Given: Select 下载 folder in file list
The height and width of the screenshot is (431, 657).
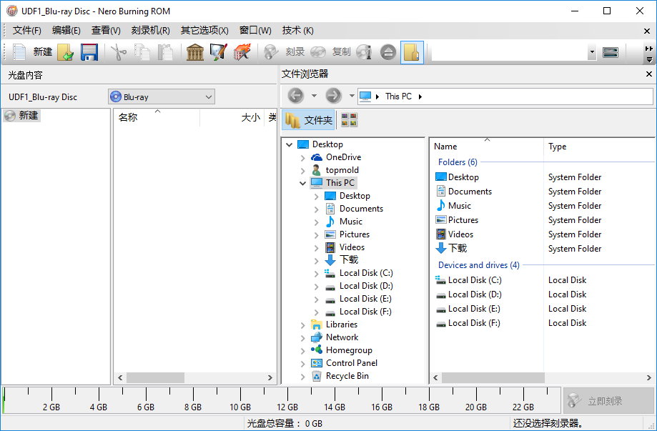Looking at the screenshot, I should click(457, 249).
